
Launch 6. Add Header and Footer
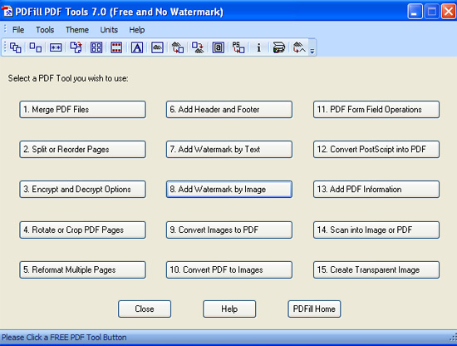(229, 110)
